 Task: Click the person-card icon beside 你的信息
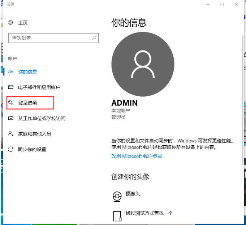tap(11, 72)
